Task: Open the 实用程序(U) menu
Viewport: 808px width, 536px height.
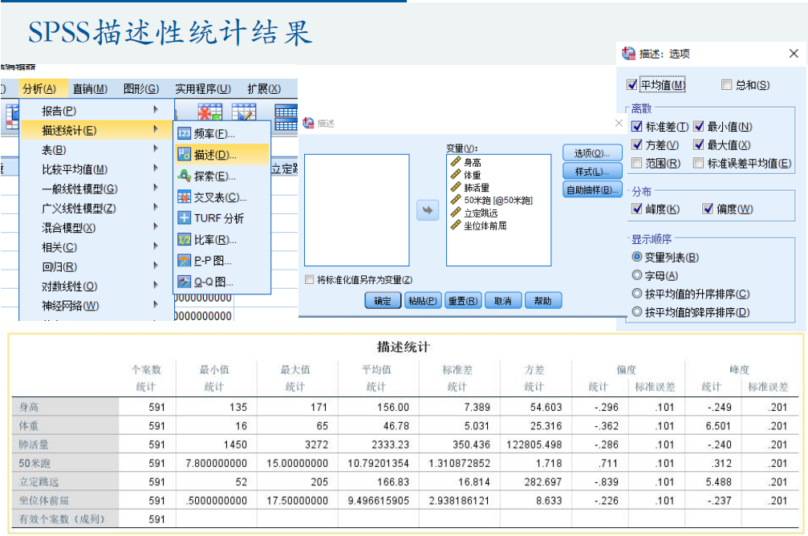Action: pyautogui.click(x=202, y=88)
